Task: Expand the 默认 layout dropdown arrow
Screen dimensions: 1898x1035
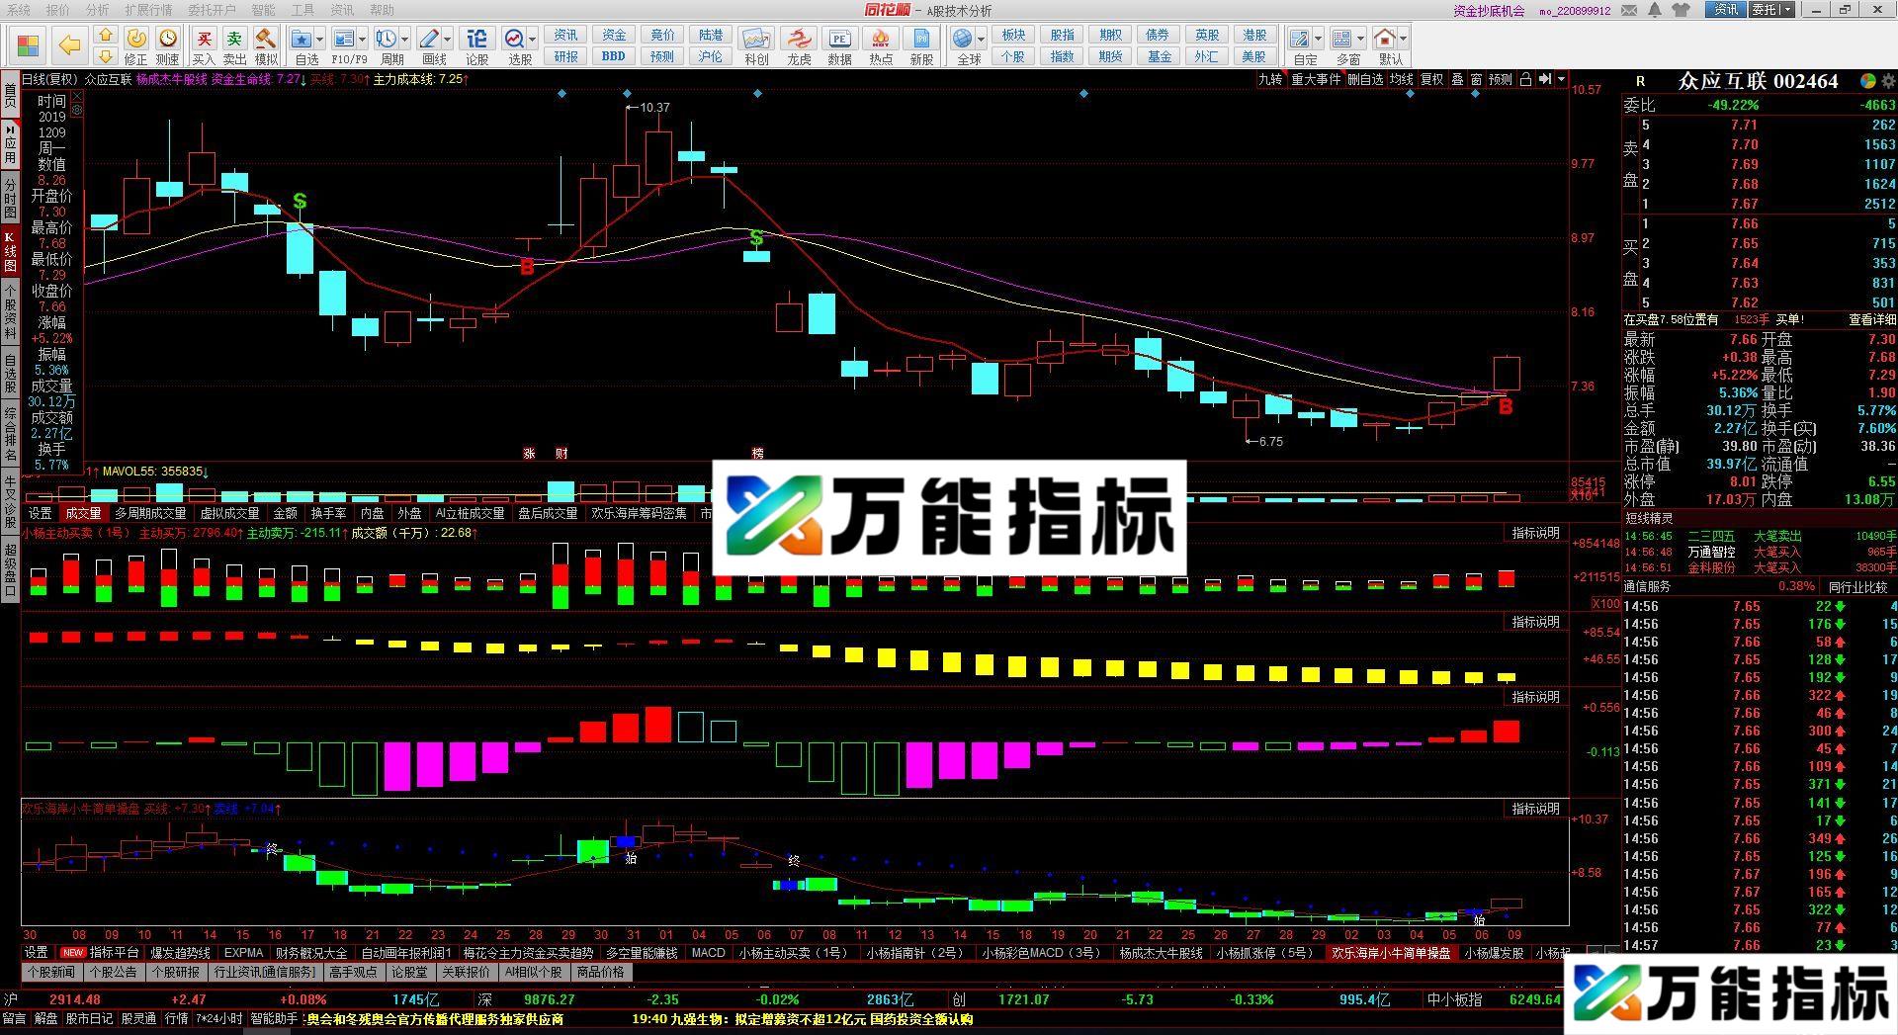Action: point(1404,40)
